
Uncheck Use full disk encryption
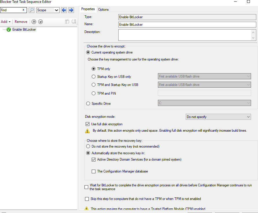click(x=88, y=124)
